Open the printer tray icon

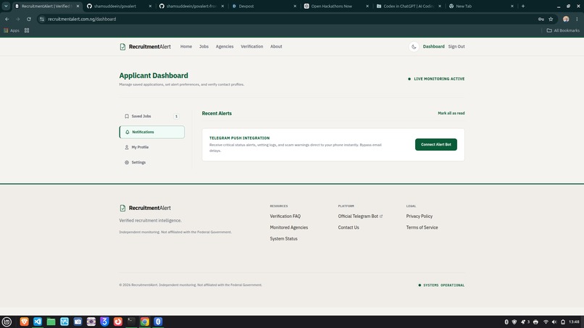(535, 322)
